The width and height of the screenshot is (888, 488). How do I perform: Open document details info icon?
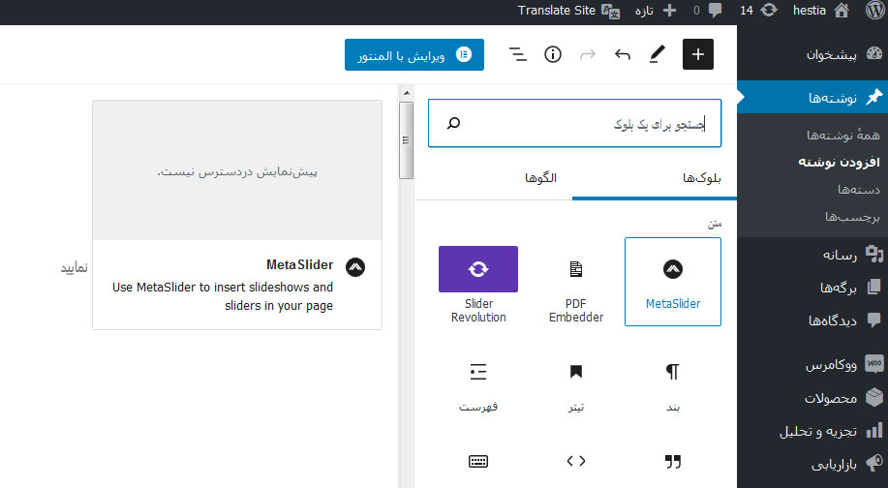click(553, 54)
